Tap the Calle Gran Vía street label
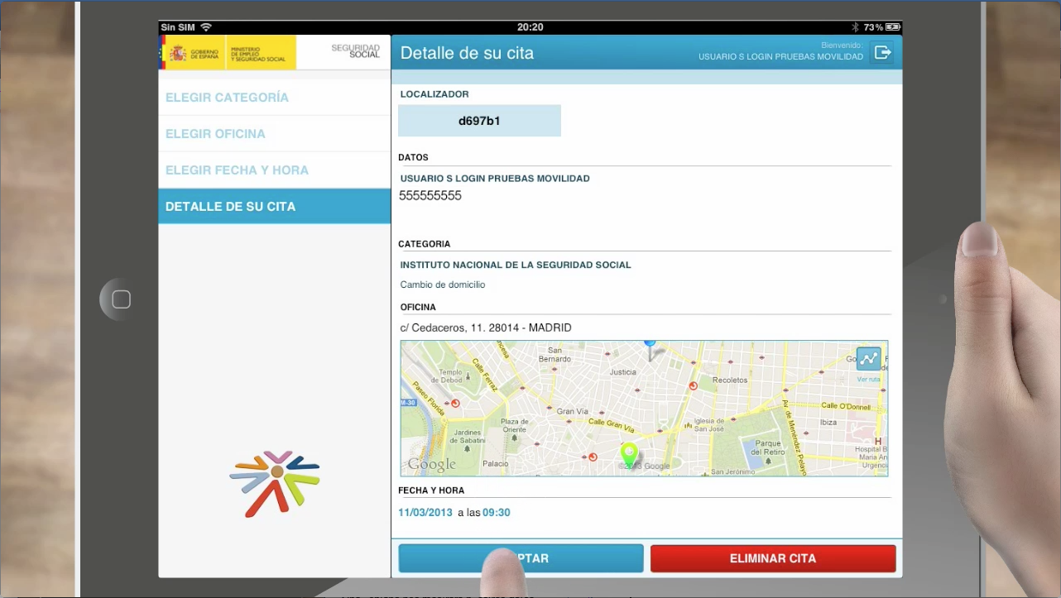Screen dimensions: 1061x598 pyautogui.click(x=611, y=425)
